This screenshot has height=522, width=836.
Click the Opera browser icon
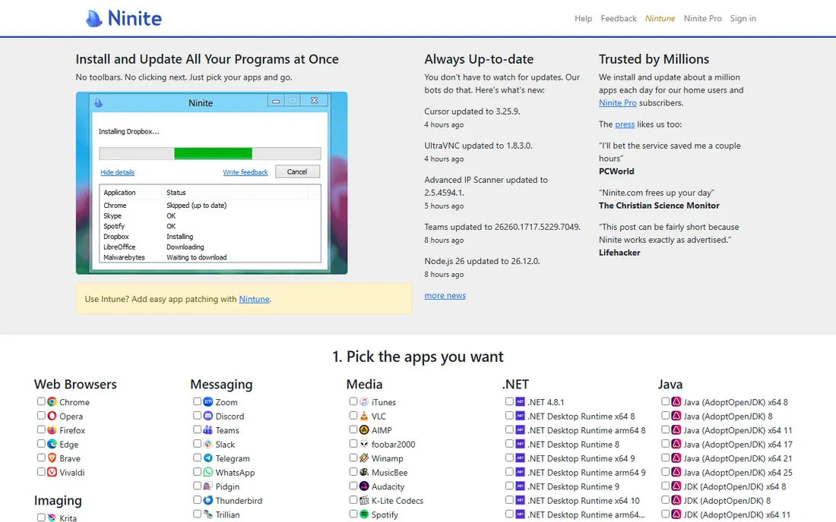coord(52,416)
